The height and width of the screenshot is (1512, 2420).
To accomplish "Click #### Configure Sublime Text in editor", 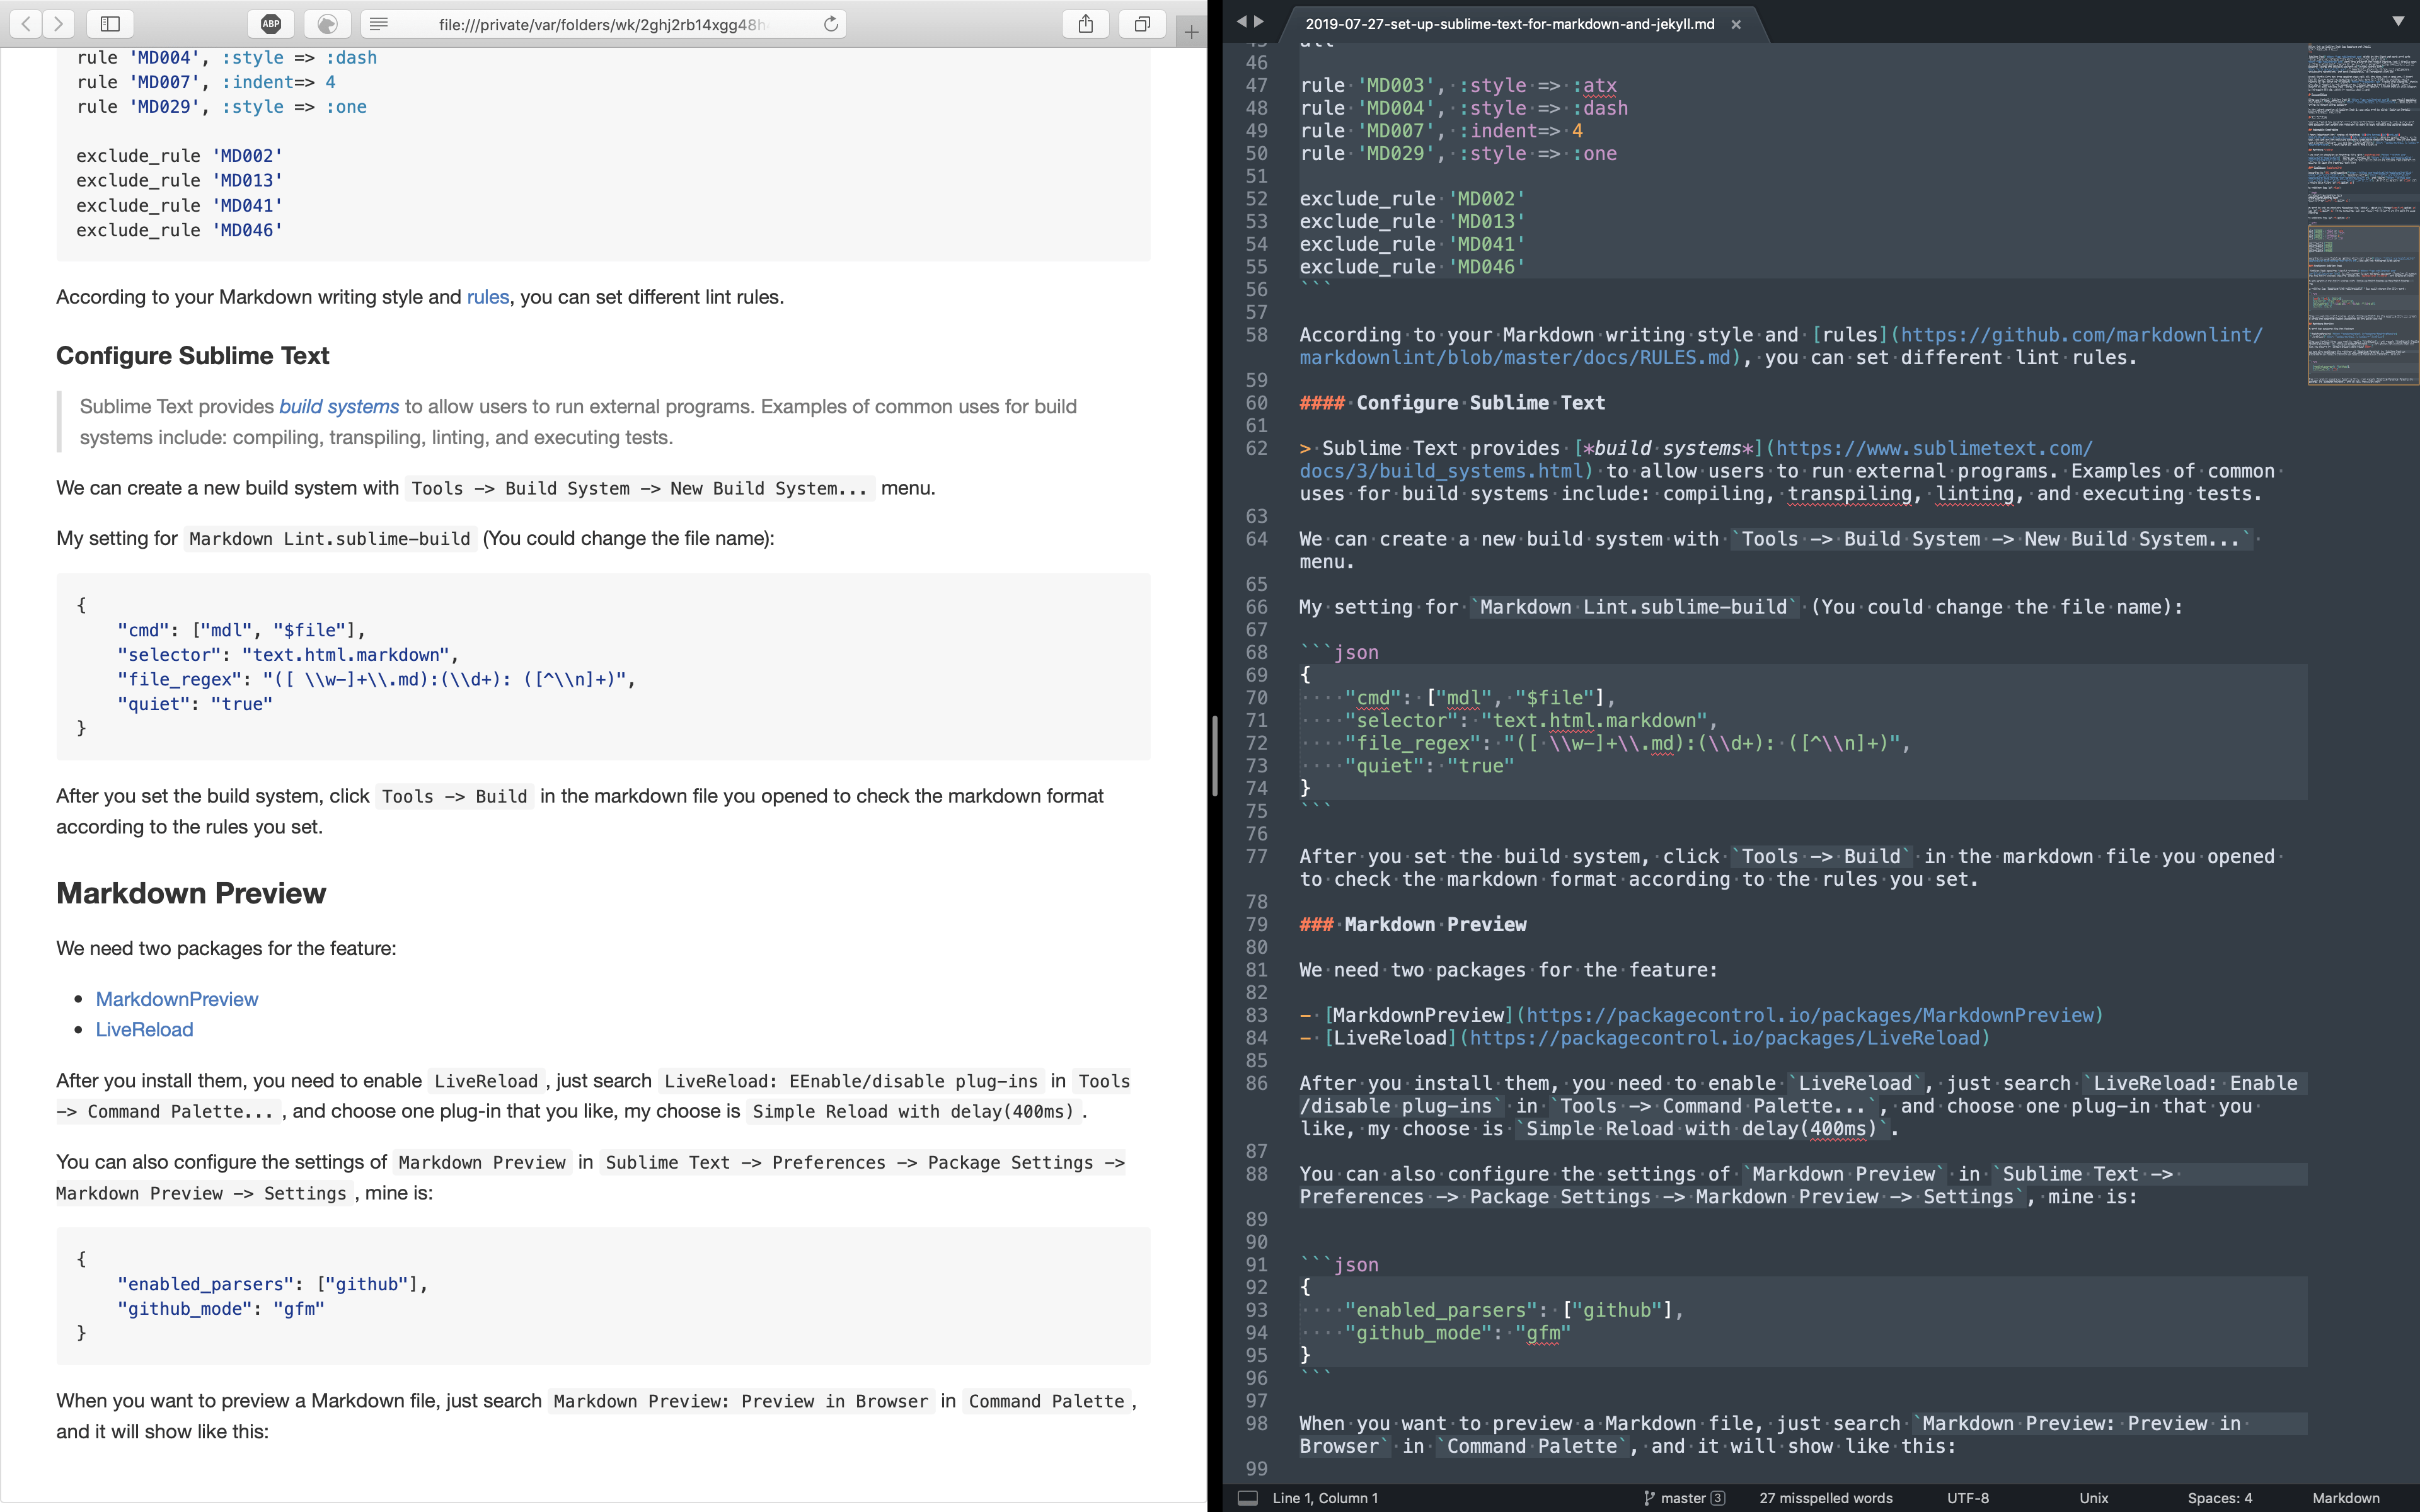I will [1452, 403].
